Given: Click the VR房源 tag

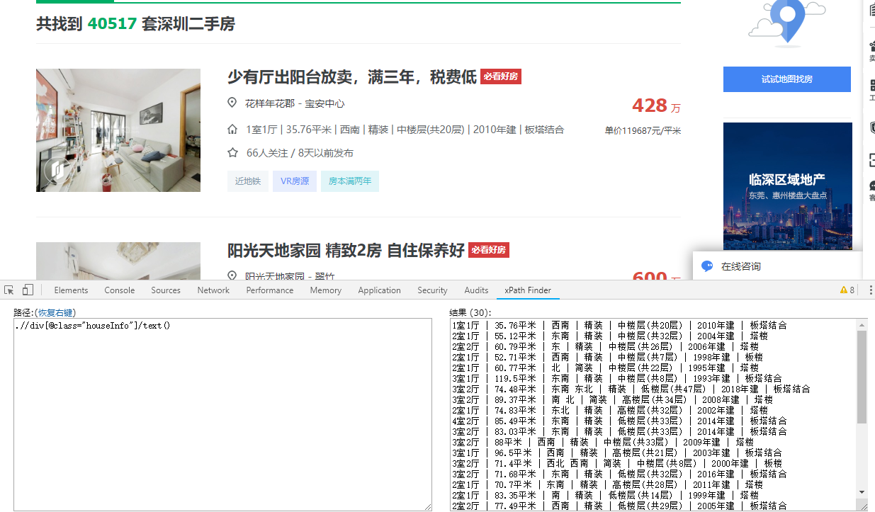Looking at the screenshot, I should 295,181.
